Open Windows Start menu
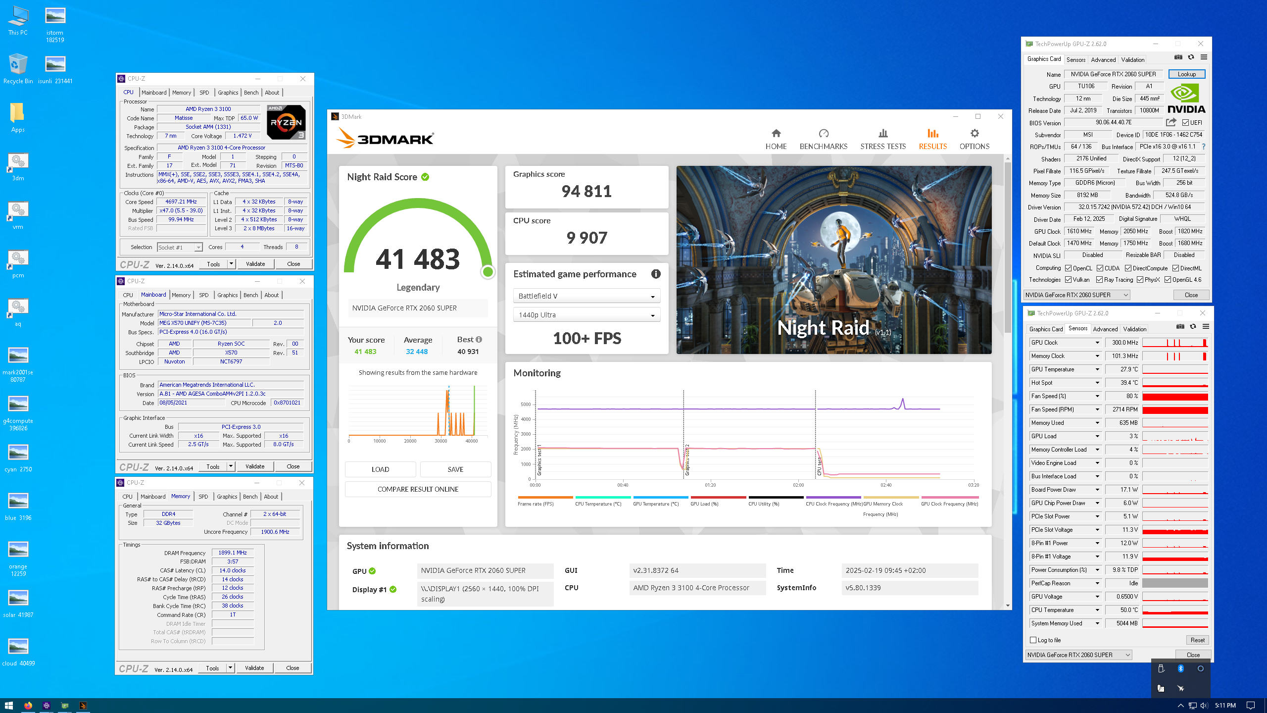The height and width of the screenshot is (713, 1267). (8, 706)
